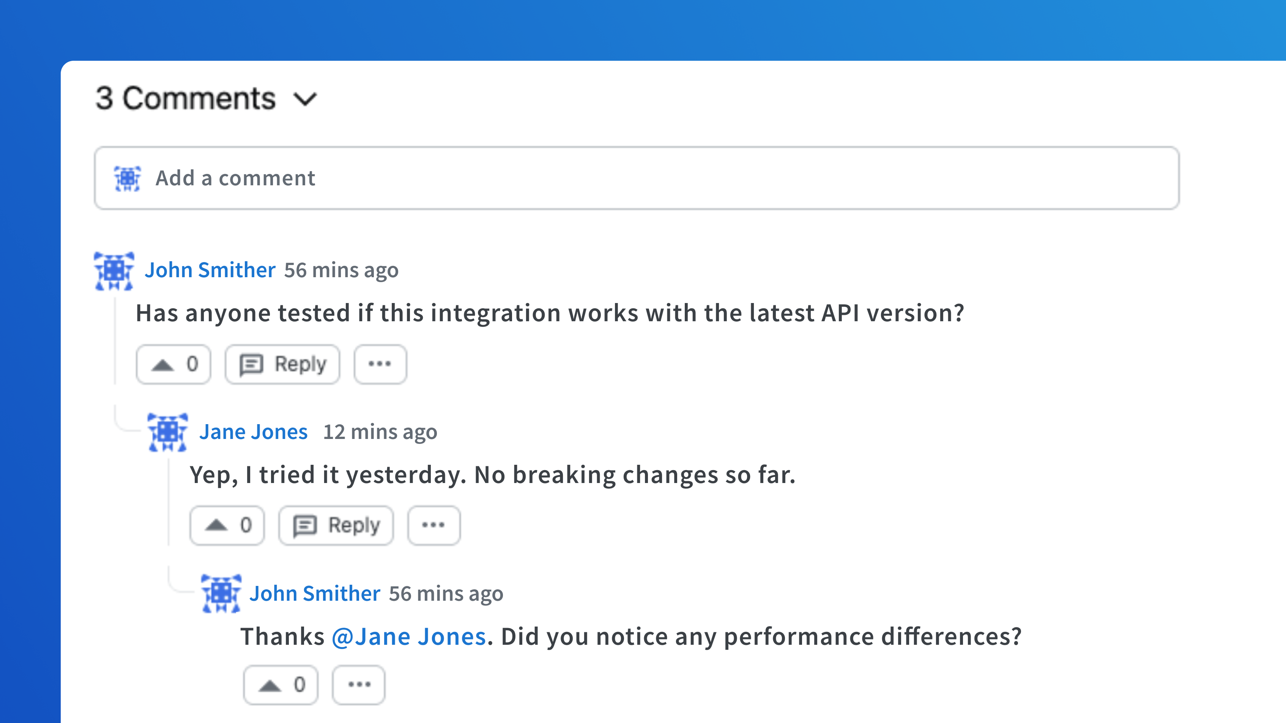The image size is (1286, 723).
Task: Open more options on Jane Jones's comment
Action: (433, 526)
